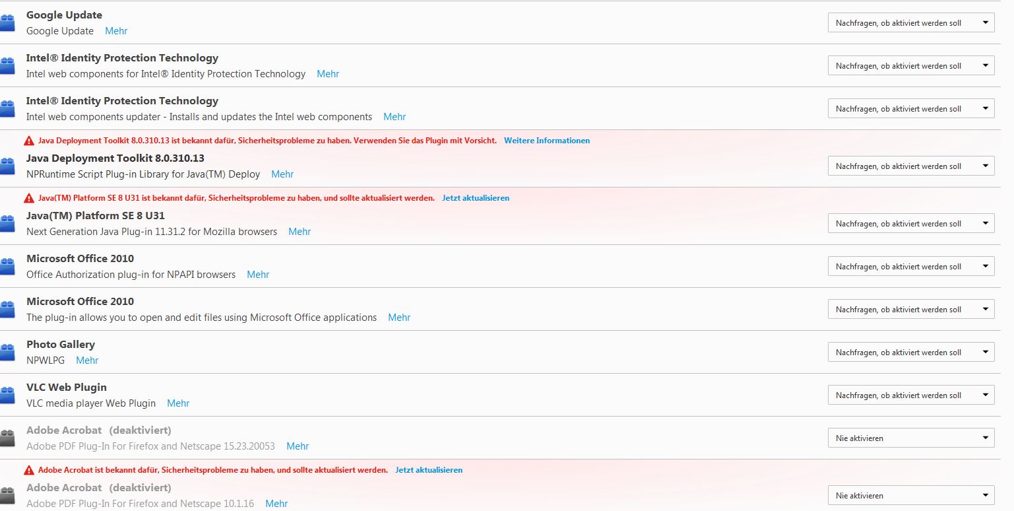Click 'Mehr' link for 'Intel web components for Intel® Identity Protection Technology' row
Viewport: 1014px width, 511px height.
point(328,74)
